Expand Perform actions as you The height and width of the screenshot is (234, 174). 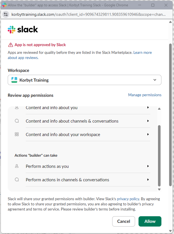pyautogui.click(x=88, y=166)
